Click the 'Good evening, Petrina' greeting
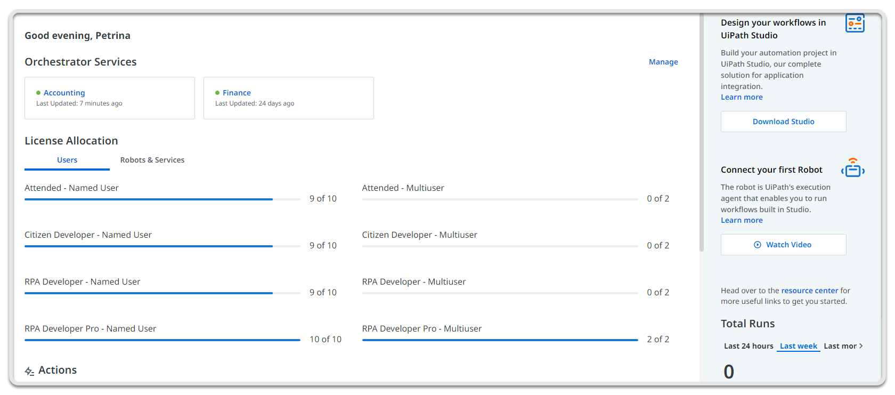The image size is (895, 395). [x=77, y=36]
